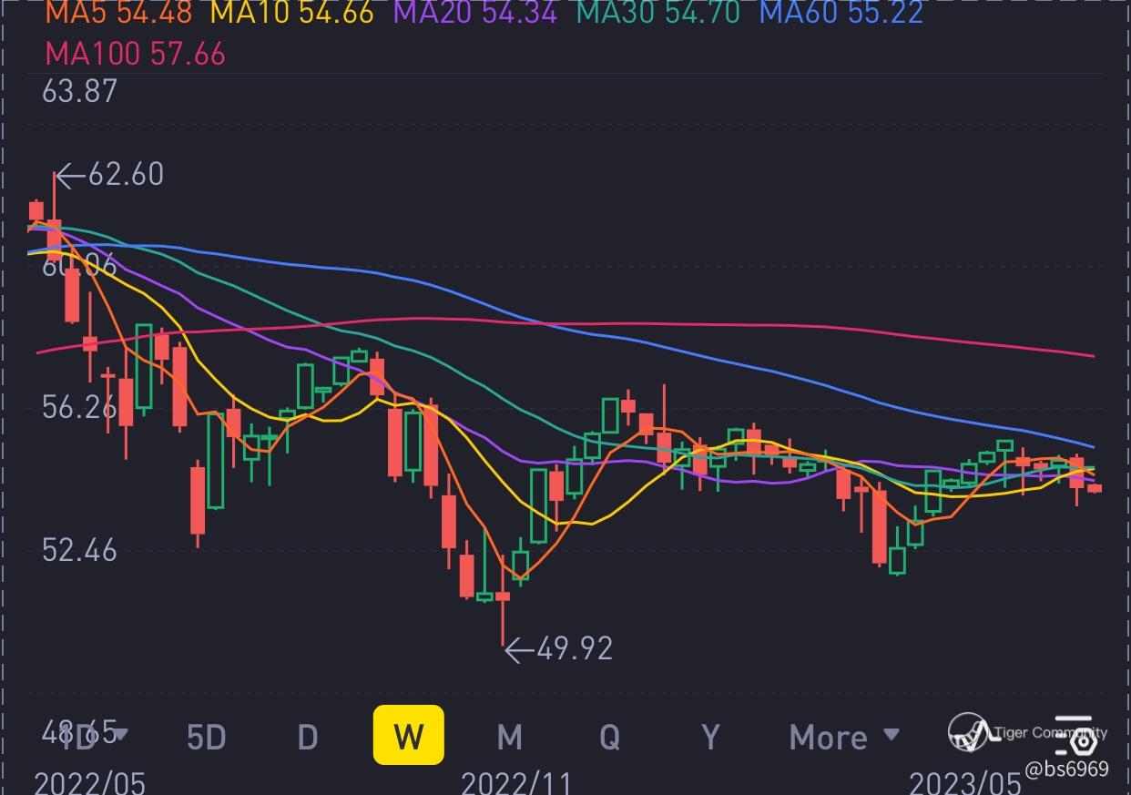
Task: Tap the MA100 57.66 legend label
Action: coord(135,54)
